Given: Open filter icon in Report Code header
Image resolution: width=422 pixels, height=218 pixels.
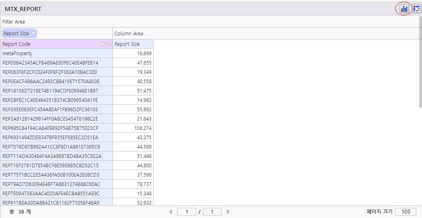Looking at the screenshot, I should pyautogui.click(x=103, y=44).
